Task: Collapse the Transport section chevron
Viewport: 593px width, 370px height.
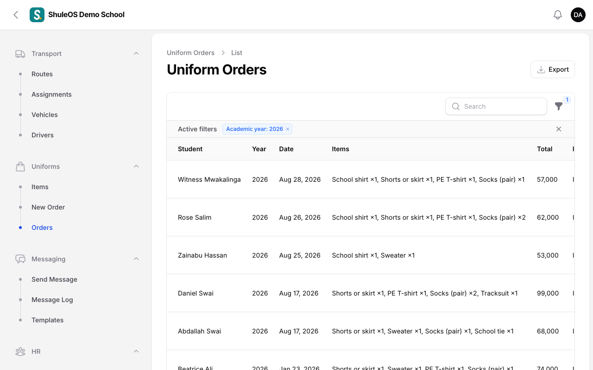Action: [136, 54]
